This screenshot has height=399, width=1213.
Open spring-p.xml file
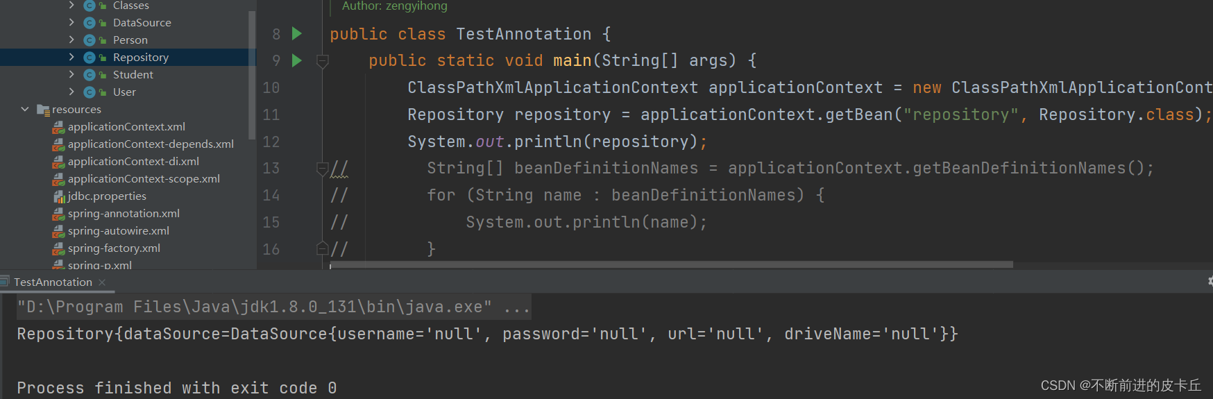(x=100, y=264)
